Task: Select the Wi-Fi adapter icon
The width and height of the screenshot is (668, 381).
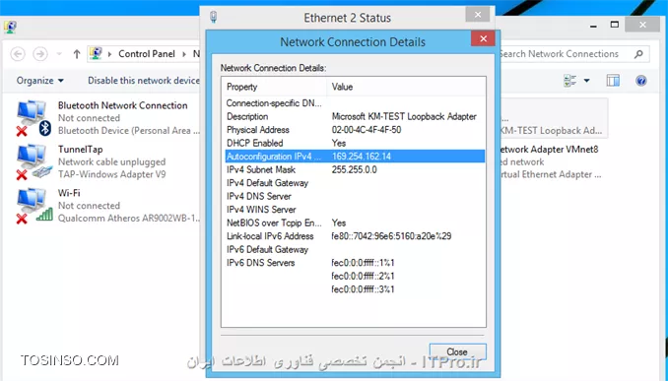Action: (x=33, y=206)
